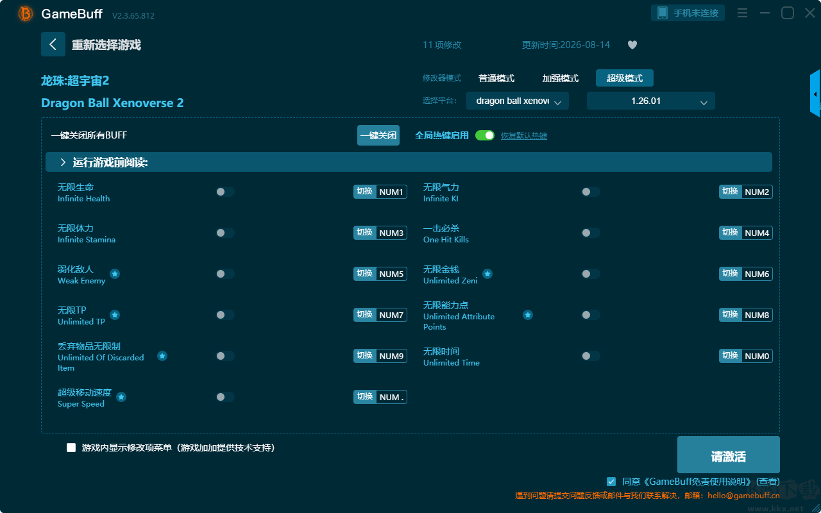
Task: Click the Unlimited Time label
Action: (x=452, y=363)
